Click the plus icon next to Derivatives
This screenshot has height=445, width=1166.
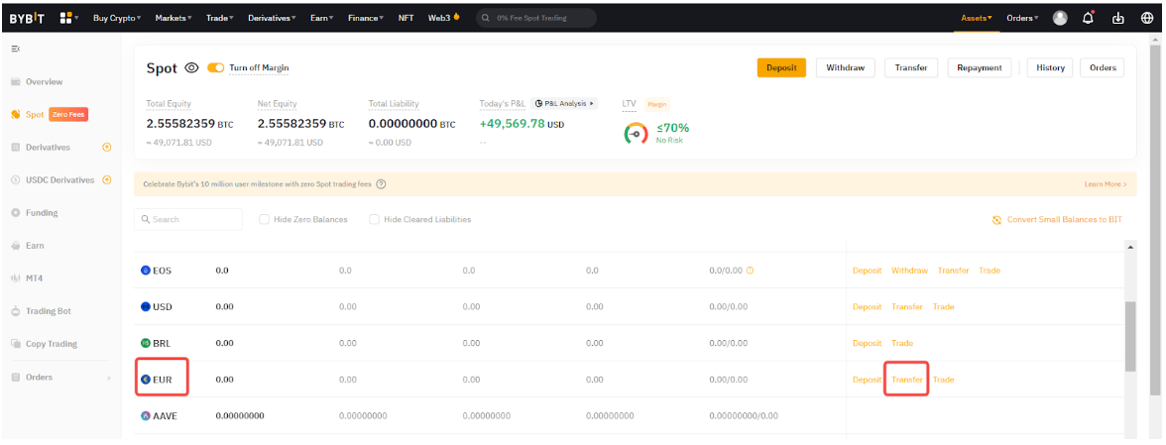pyautogui.click(x=107, y=147)
